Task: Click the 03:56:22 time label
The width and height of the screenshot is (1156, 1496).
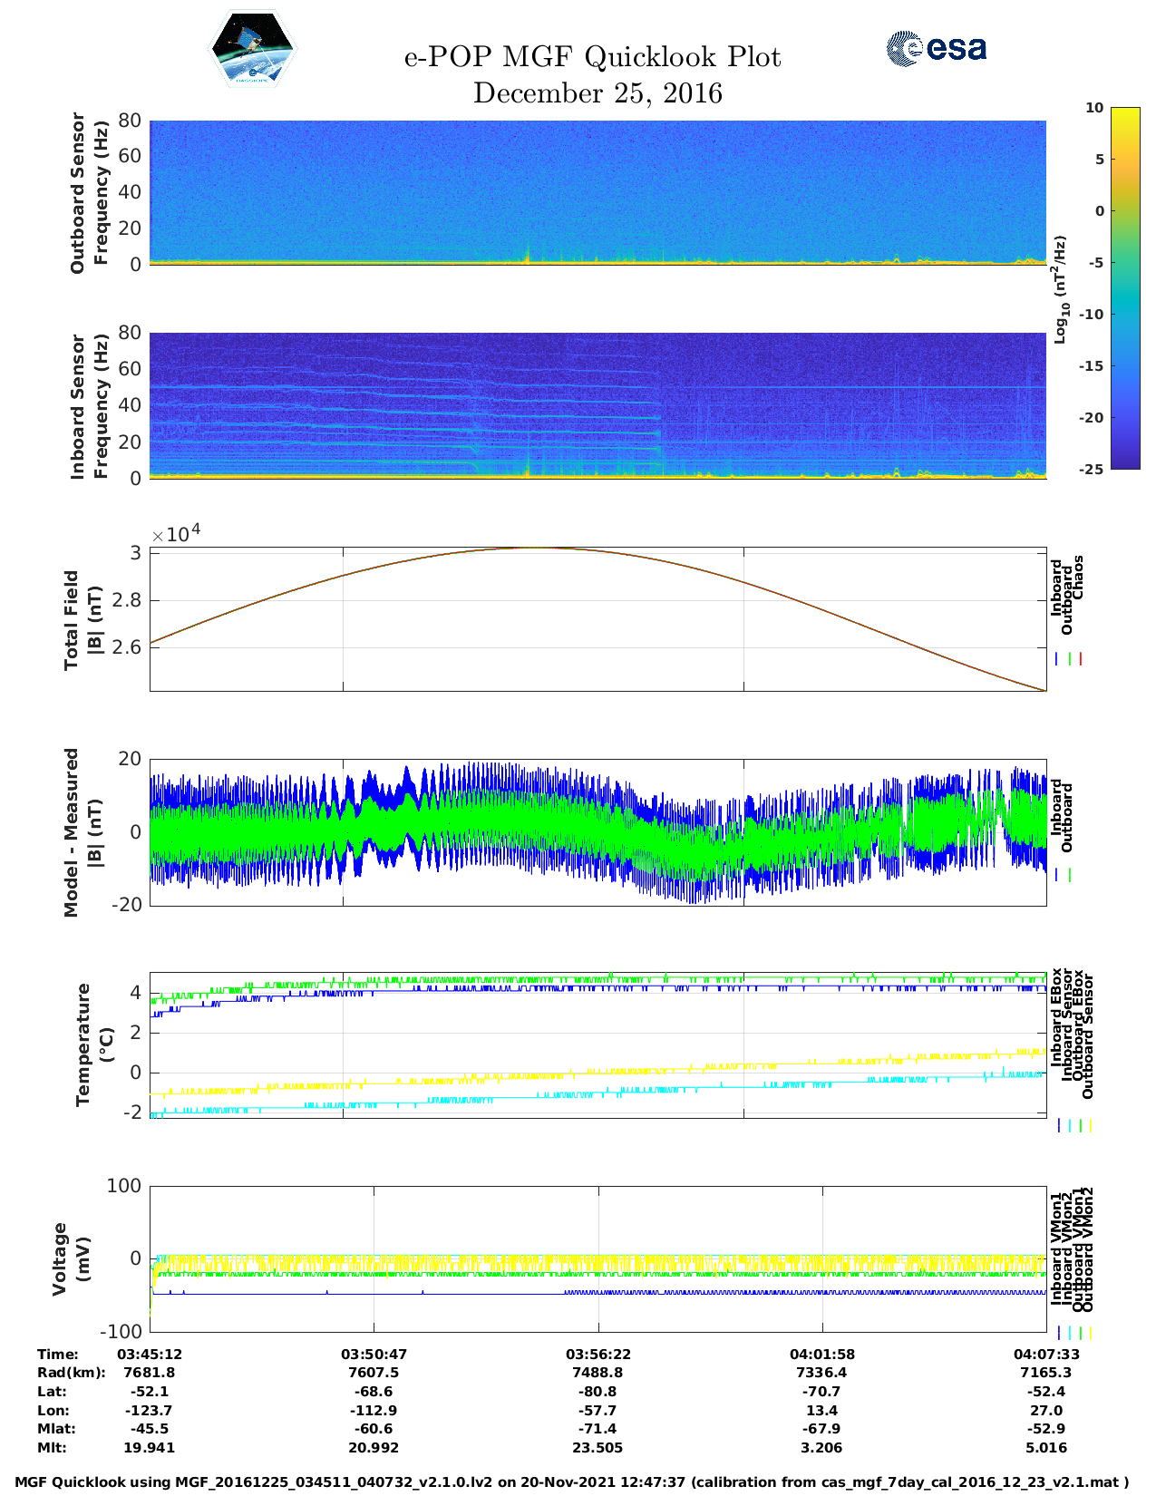Action: pos(597,1354)
